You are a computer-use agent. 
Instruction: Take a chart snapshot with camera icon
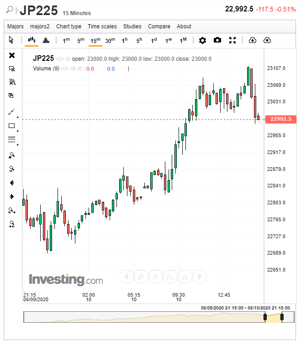pyautogui.click(x=217, y=40)
